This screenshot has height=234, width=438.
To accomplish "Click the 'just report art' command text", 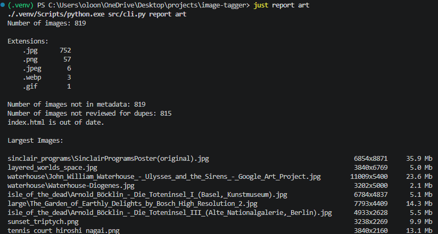I will pos(282,5).
